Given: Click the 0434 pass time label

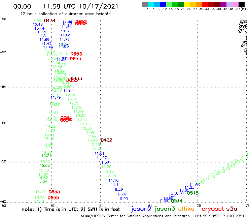Looking at the screenshot, I should coord(50,21).
